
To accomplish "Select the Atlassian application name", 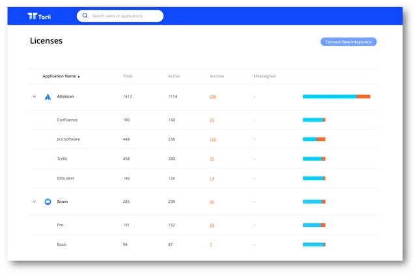I will click(65, 97).
